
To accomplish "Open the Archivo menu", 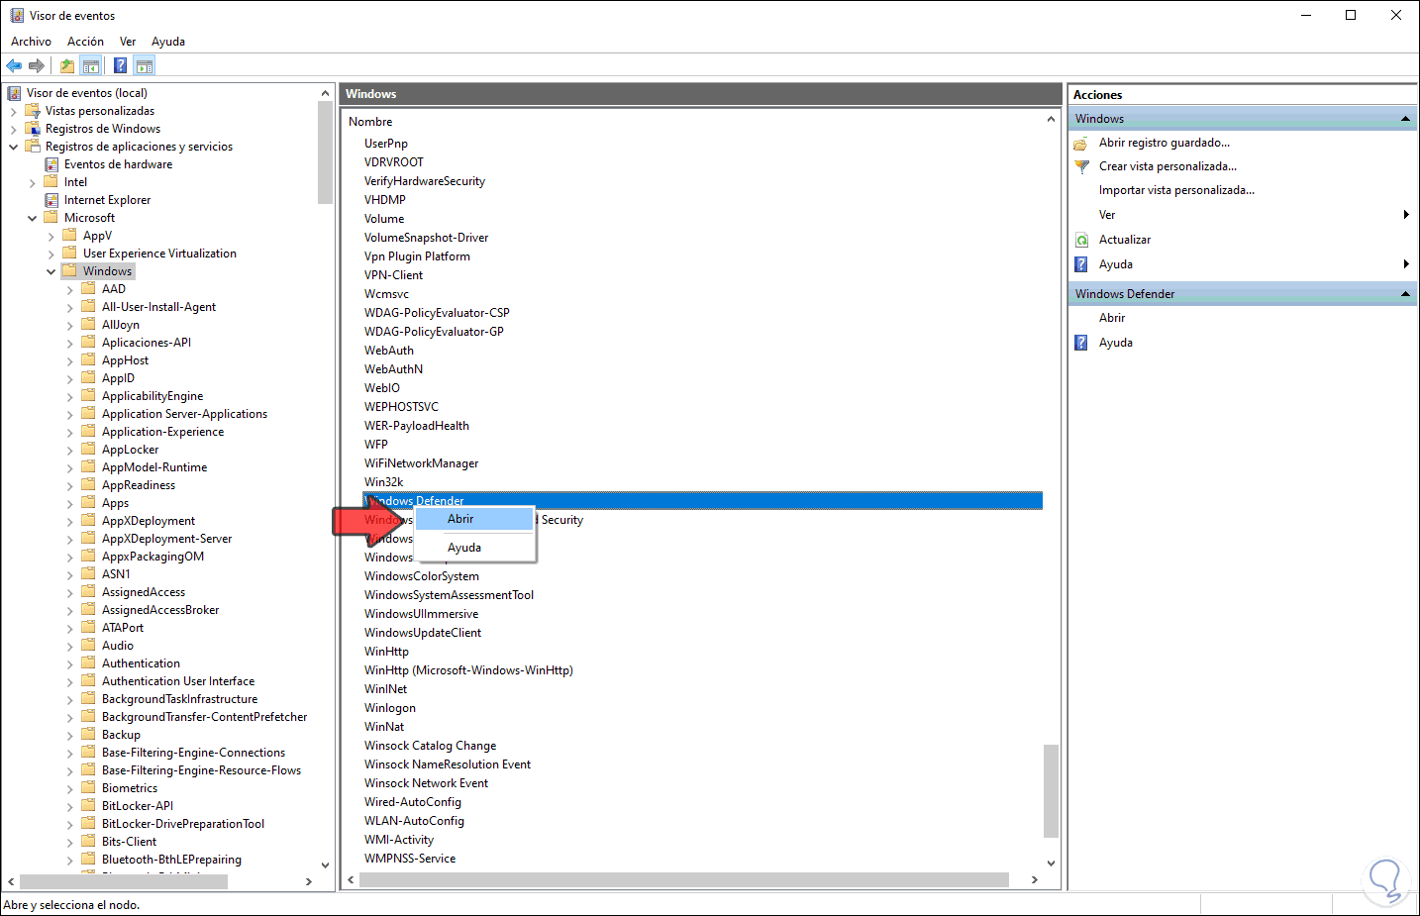I will click(x=31, y=42).
